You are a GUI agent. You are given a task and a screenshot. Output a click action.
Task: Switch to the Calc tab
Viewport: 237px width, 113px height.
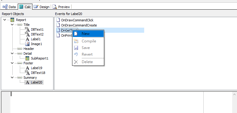[25, 7]
